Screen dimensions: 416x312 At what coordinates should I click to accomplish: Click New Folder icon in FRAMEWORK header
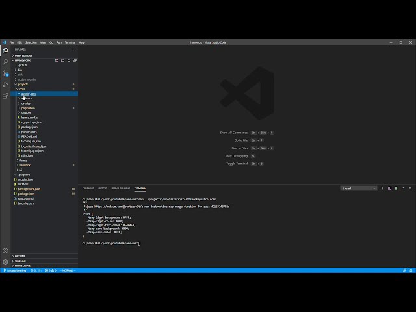pos(62,60)
